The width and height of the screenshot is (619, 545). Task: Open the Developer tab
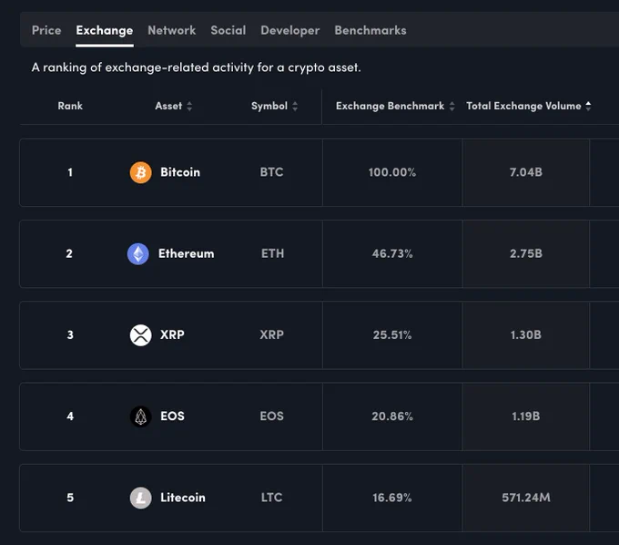(290, 30)
